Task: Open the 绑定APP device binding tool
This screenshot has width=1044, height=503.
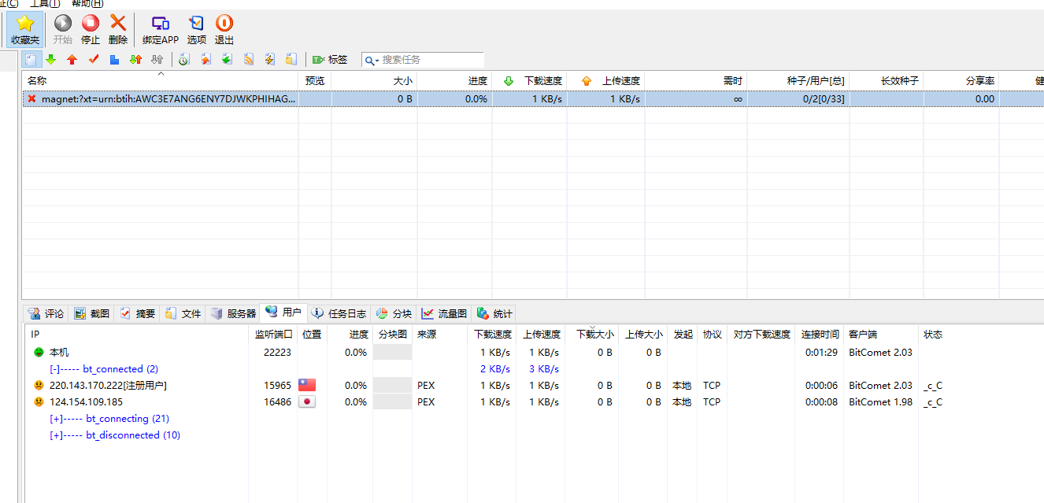Action: pyautogui.click(x=161, y=30)
